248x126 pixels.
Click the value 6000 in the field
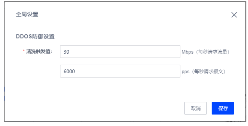coord(69,71)
